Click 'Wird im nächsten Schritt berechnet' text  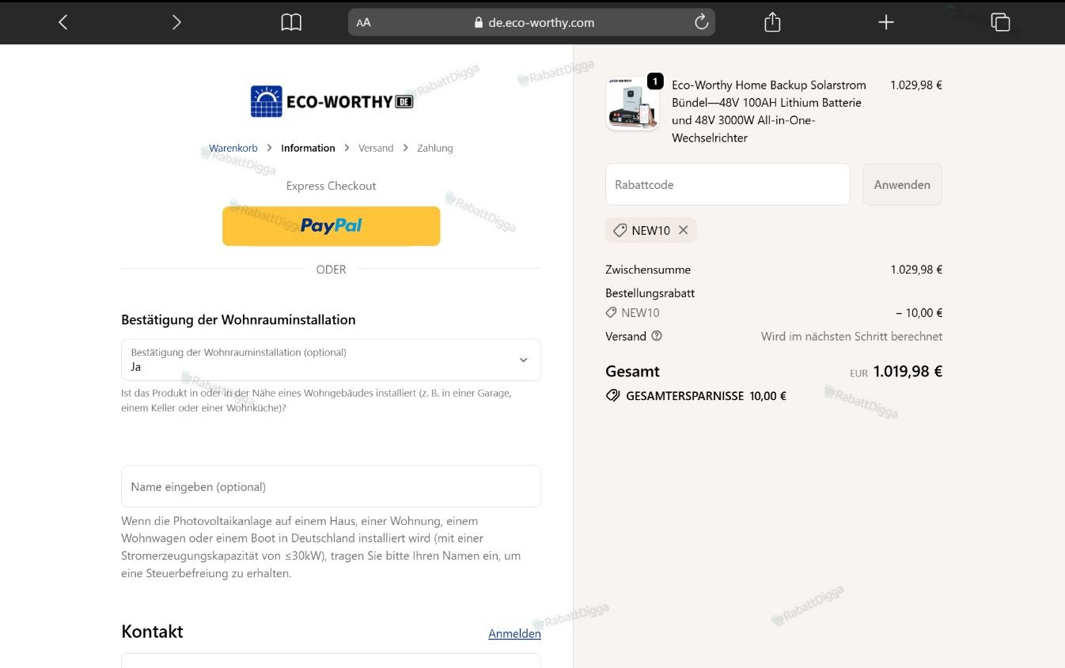click(851, 336)
